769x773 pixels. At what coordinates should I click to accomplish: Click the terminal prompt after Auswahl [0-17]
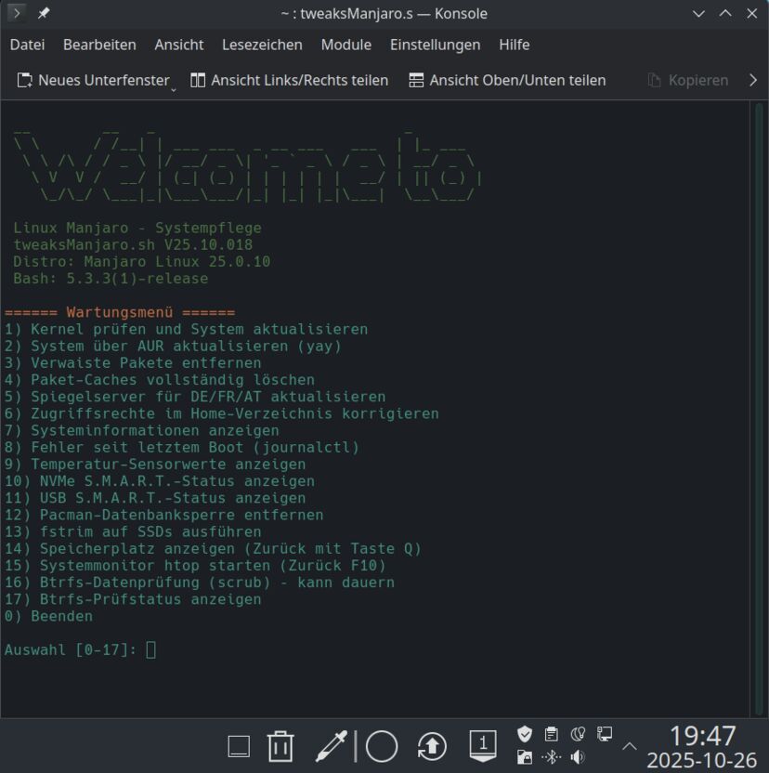151,649
